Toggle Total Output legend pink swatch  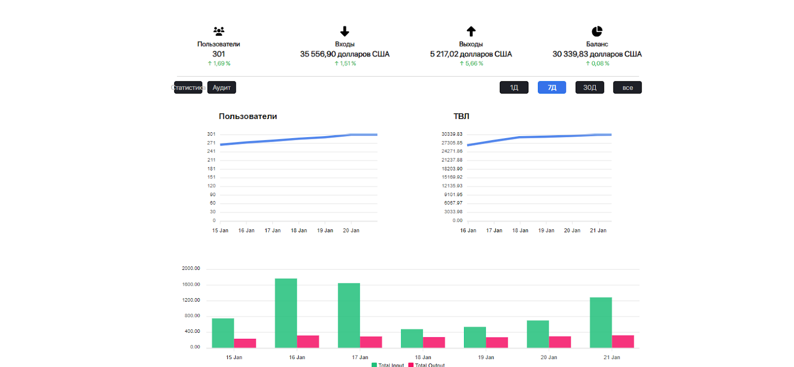pos(411,365)
